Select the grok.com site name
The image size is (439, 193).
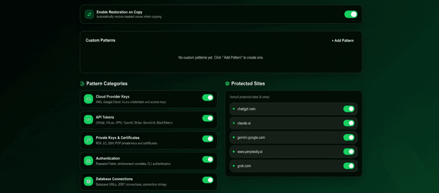coord(244,166)
